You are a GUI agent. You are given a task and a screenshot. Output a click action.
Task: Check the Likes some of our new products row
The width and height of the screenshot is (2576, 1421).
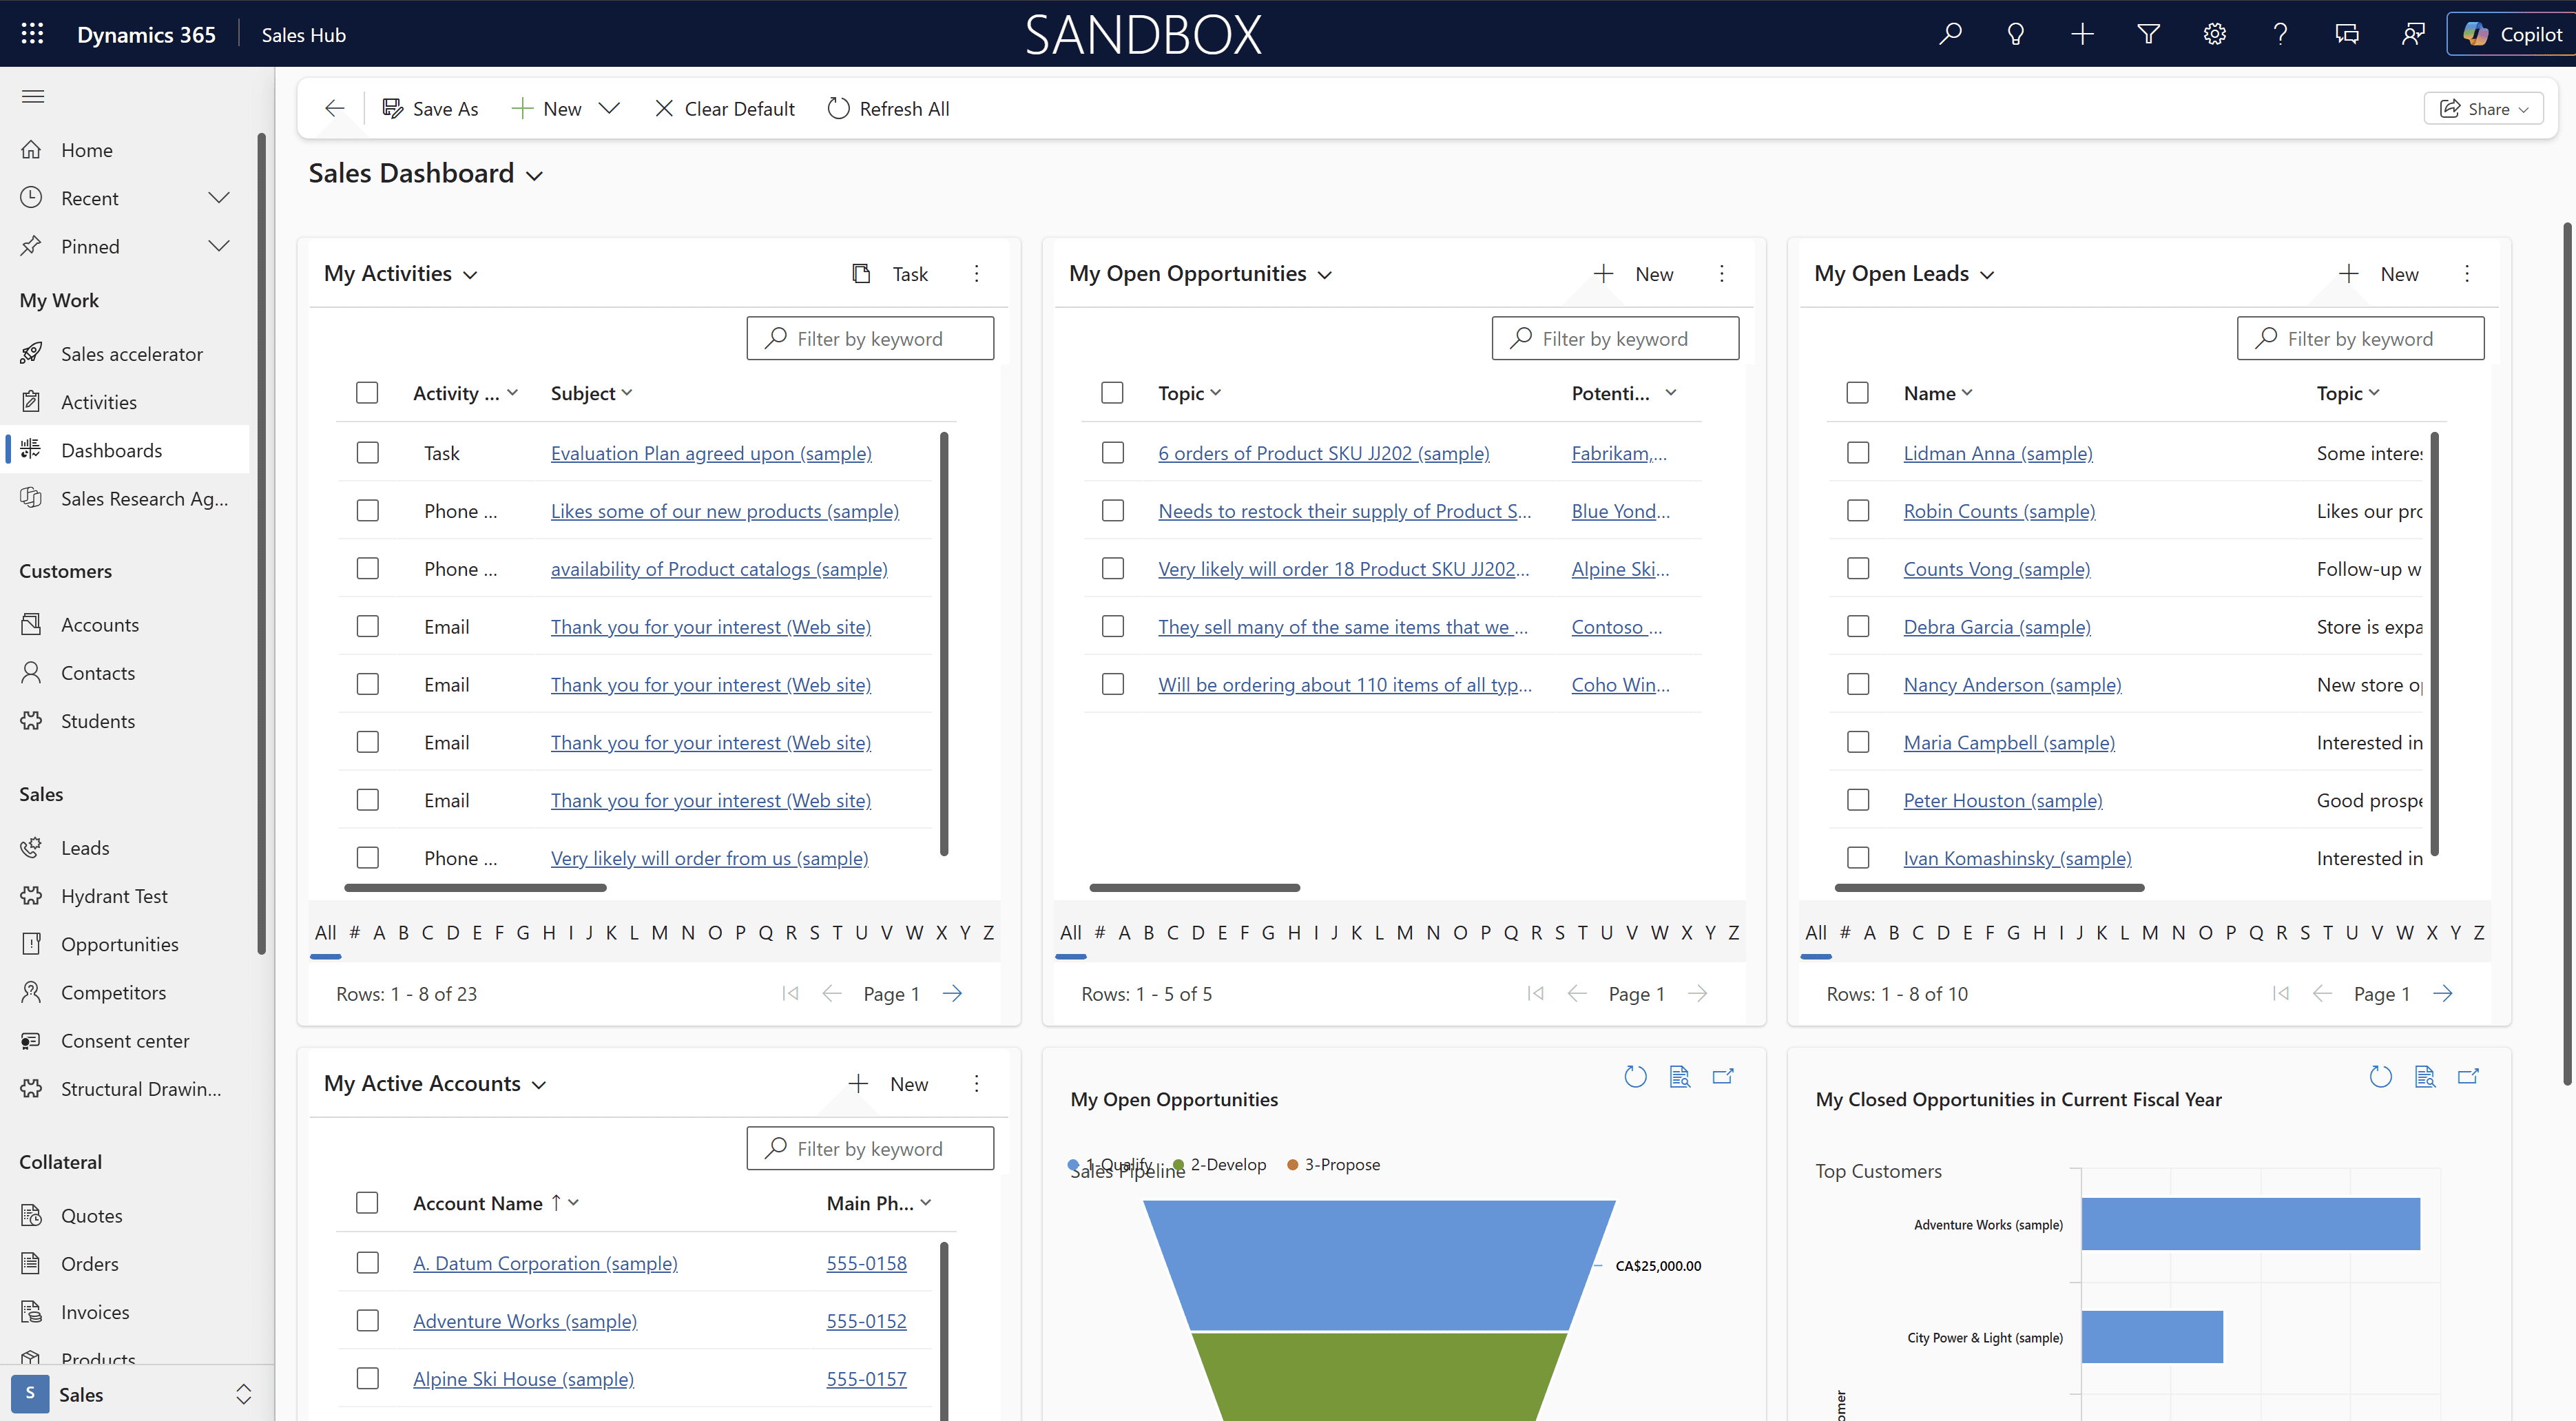368,511
